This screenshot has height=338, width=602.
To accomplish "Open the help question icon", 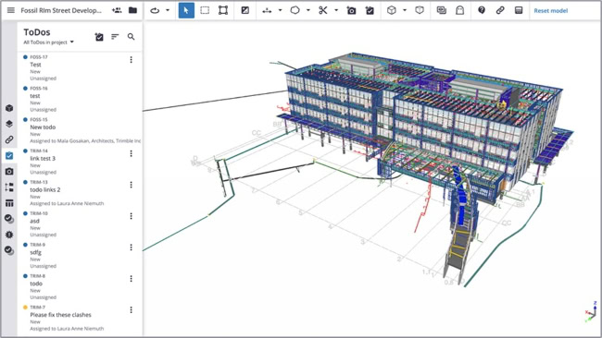I will 482,10.
